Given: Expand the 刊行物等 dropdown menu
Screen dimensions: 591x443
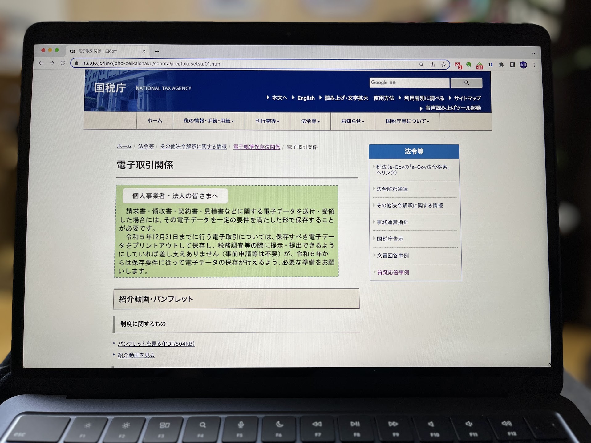Looking at the screenshot, I should point(267,121).
